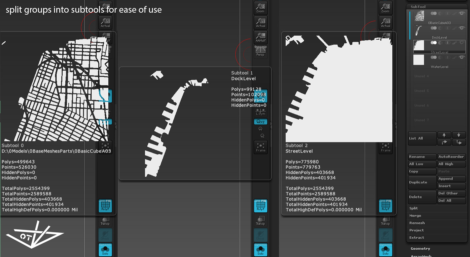Move the selected subtool up with up arrow
Image resolution: width=470 pixels, height=257 pixels.
444,135
